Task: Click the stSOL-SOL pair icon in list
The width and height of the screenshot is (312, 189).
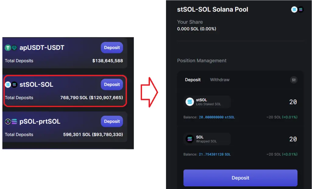Action: pyautogui.click(x=11, y=85)
